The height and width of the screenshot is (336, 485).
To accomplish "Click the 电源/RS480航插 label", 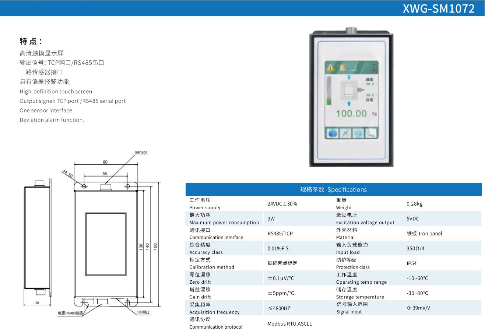I will click(70, 313).
